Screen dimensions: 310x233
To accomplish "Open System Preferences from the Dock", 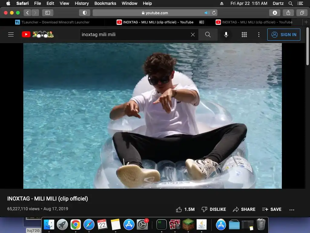I will 142,225.
